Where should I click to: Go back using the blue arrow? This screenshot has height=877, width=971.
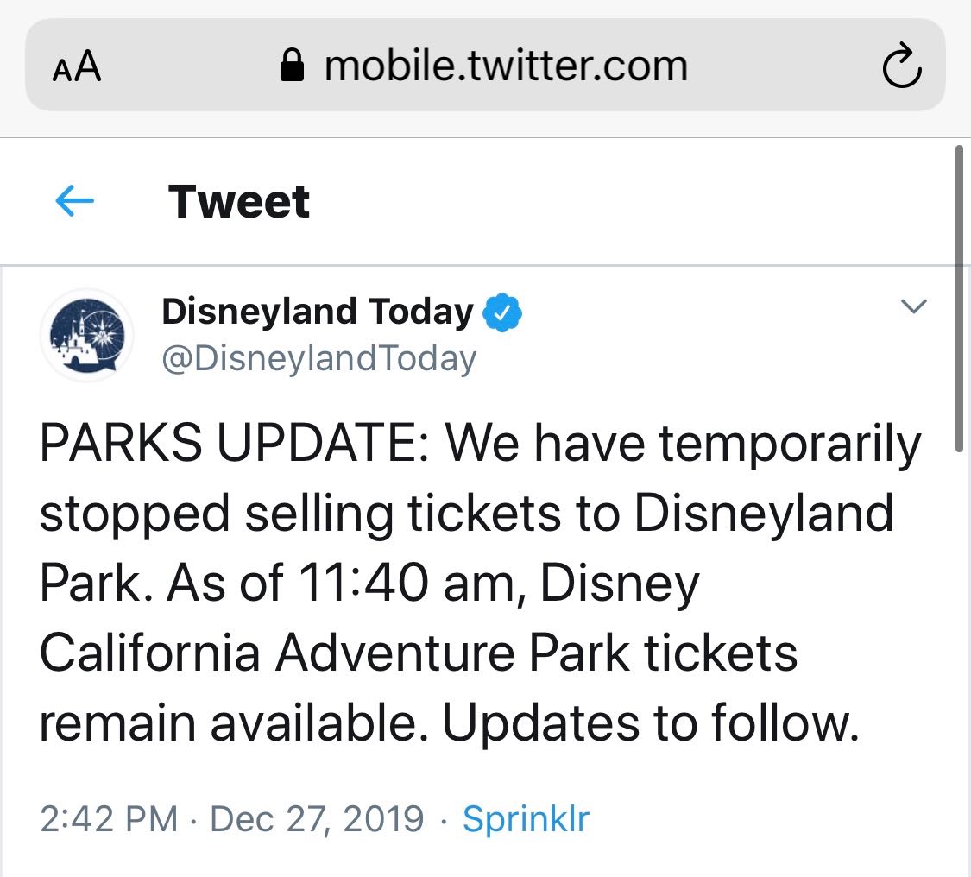(x=74, y=200)
